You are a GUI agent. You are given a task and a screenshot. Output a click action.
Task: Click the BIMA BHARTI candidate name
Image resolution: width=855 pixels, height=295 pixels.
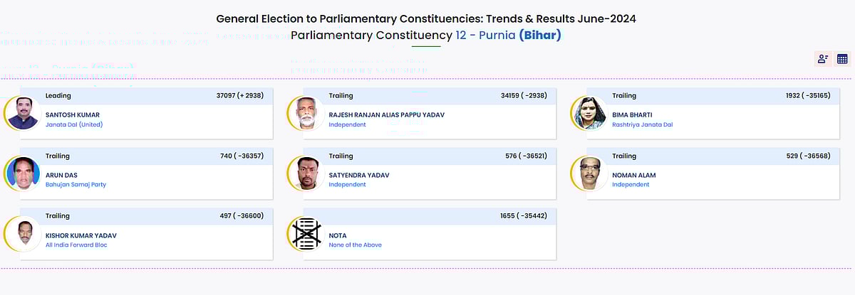632,115
